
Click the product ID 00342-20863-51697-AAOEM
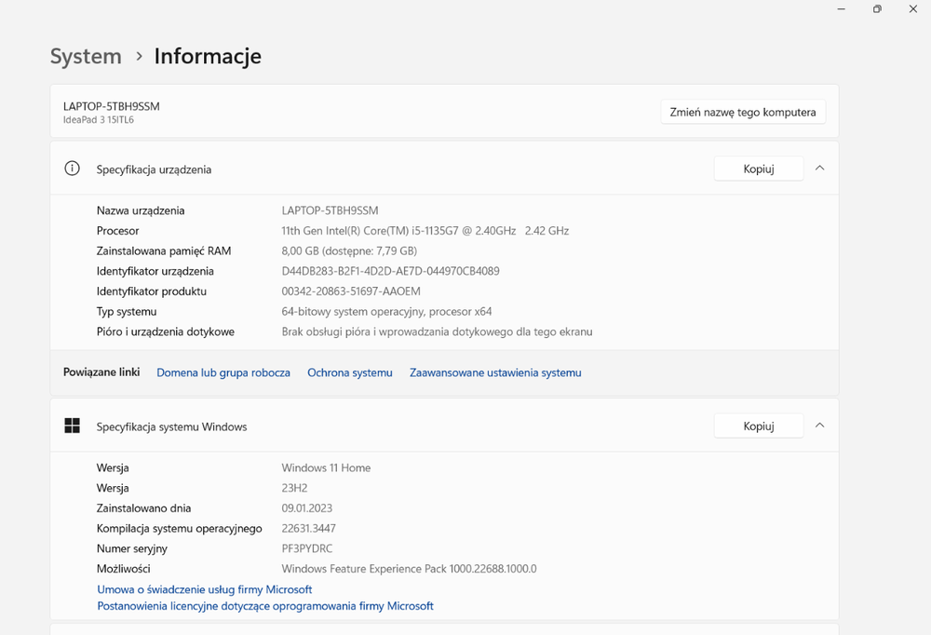pos(351,291)
